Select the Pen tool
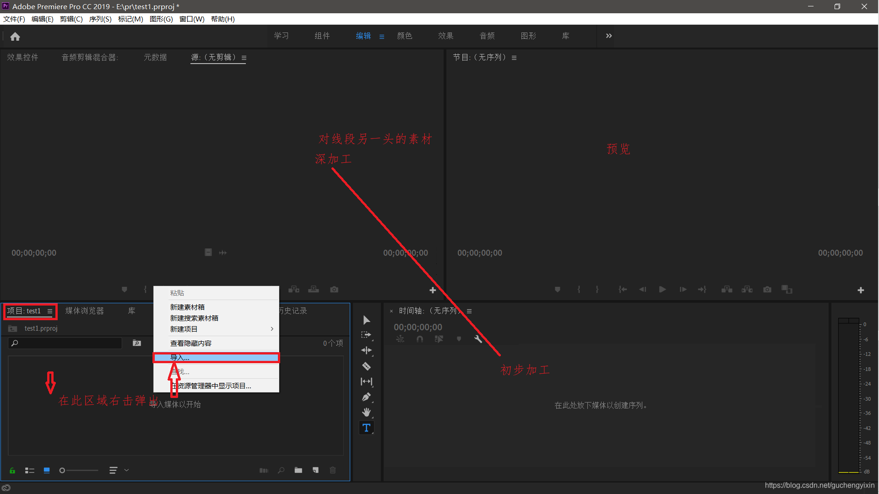This screenshot has width=879, height=494. tap(366, 397)
